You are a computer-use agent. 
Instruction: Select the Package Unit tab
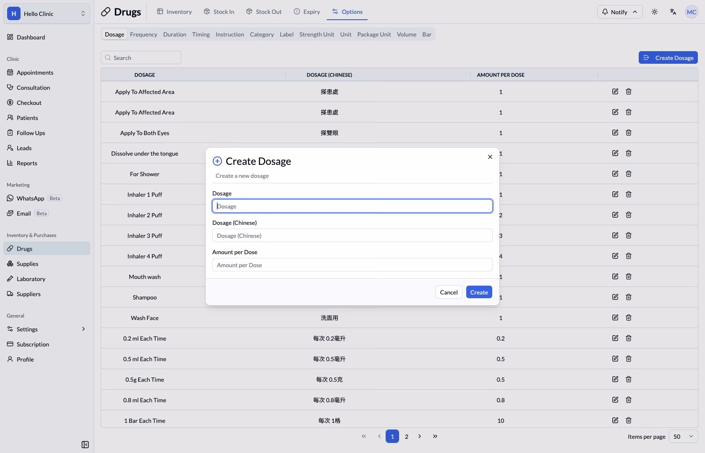[x=374, y=34]
